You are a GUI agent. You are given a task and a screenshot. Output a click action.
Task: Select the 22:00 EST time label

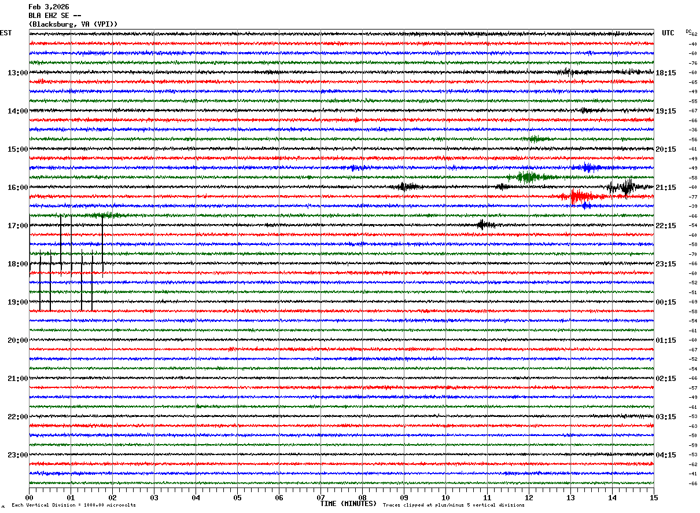(18, 417)
